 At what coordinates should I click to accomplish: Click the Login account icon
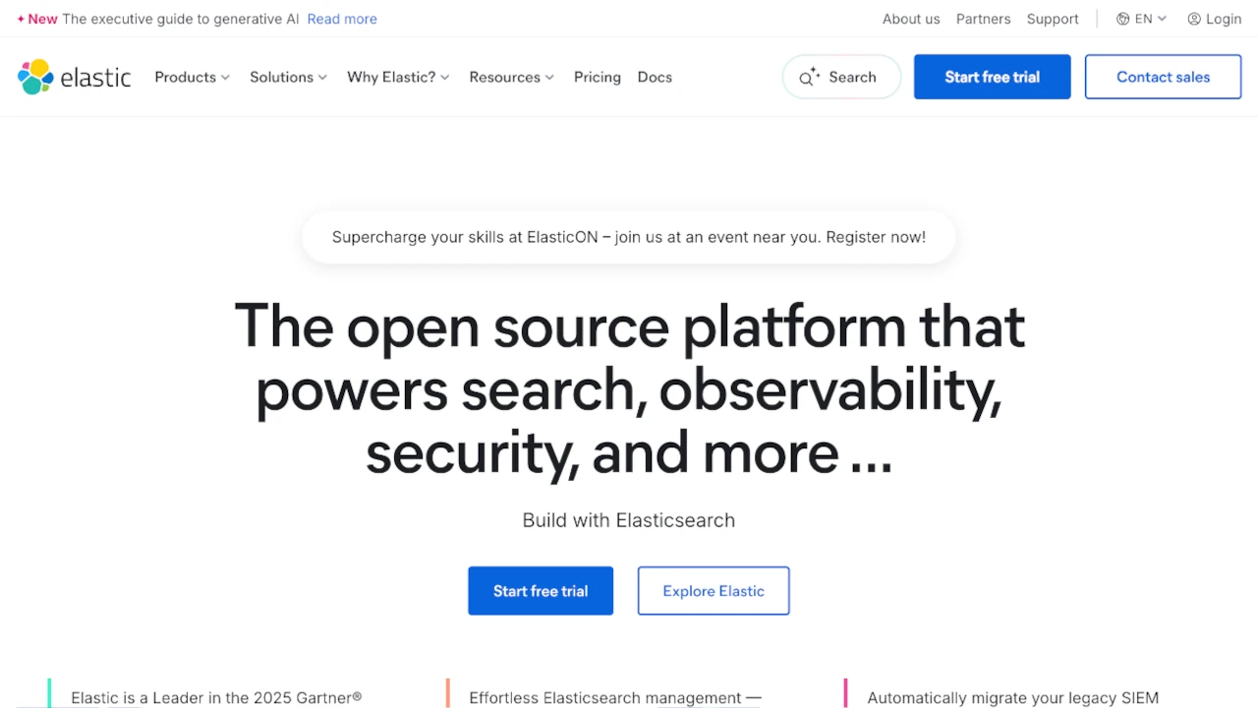pos(1193,19)
